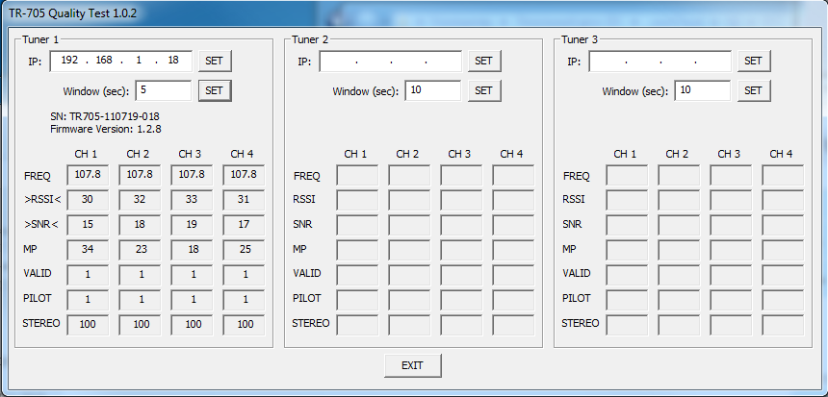The image size is (828, 397).
Task: Click Tuner 1 CH 4 RSSI value 31
Action: tap(244, 200)
